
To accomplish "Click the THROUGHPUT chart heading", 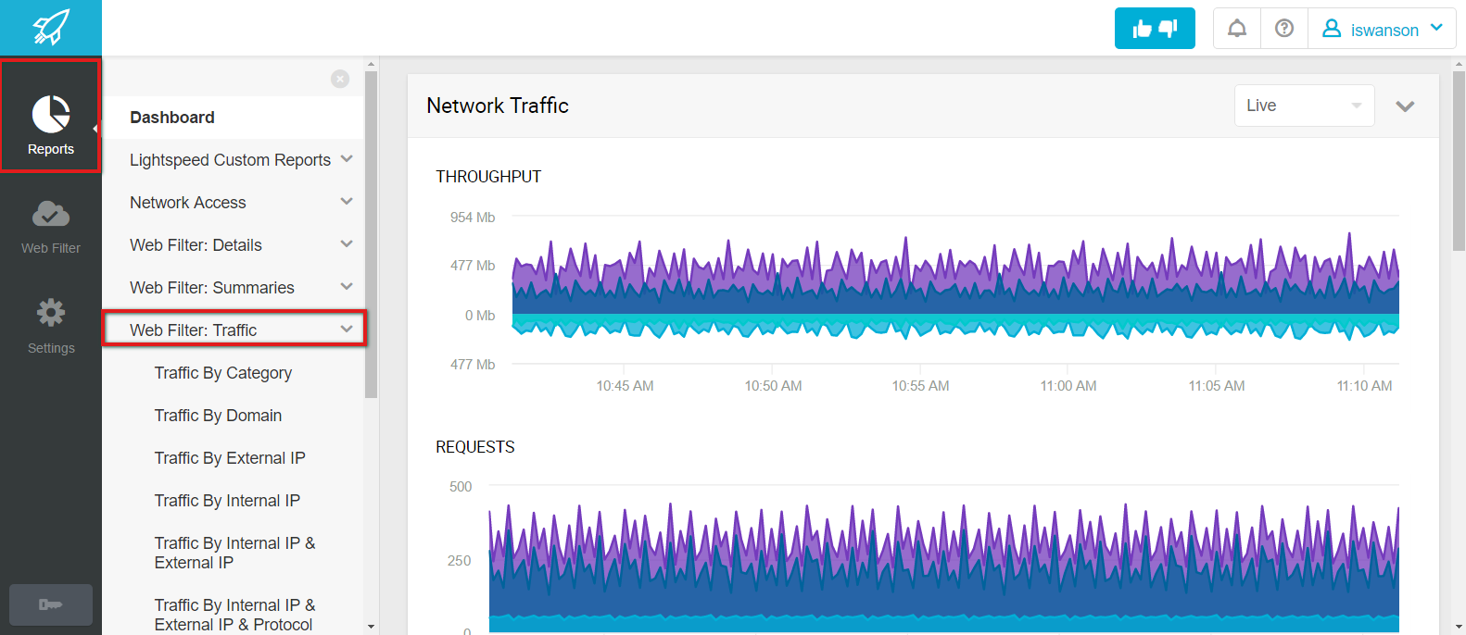I will (488, 177).
